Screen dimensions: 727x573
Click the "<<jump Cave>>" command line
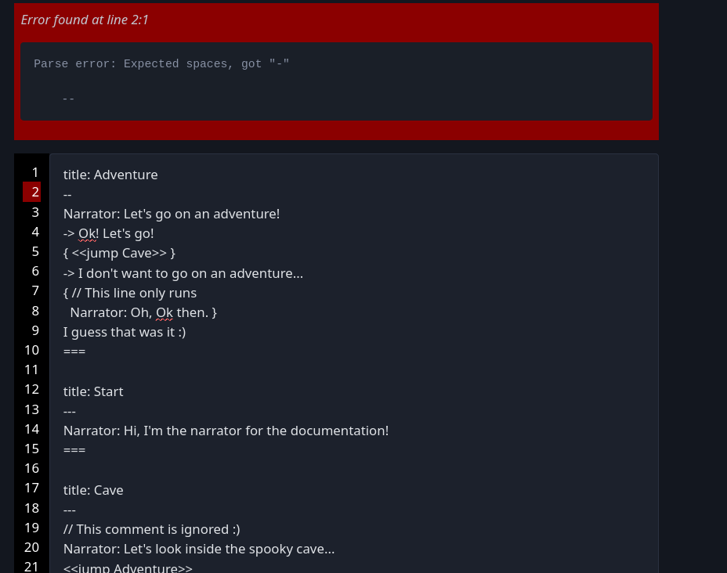point(119,253)
